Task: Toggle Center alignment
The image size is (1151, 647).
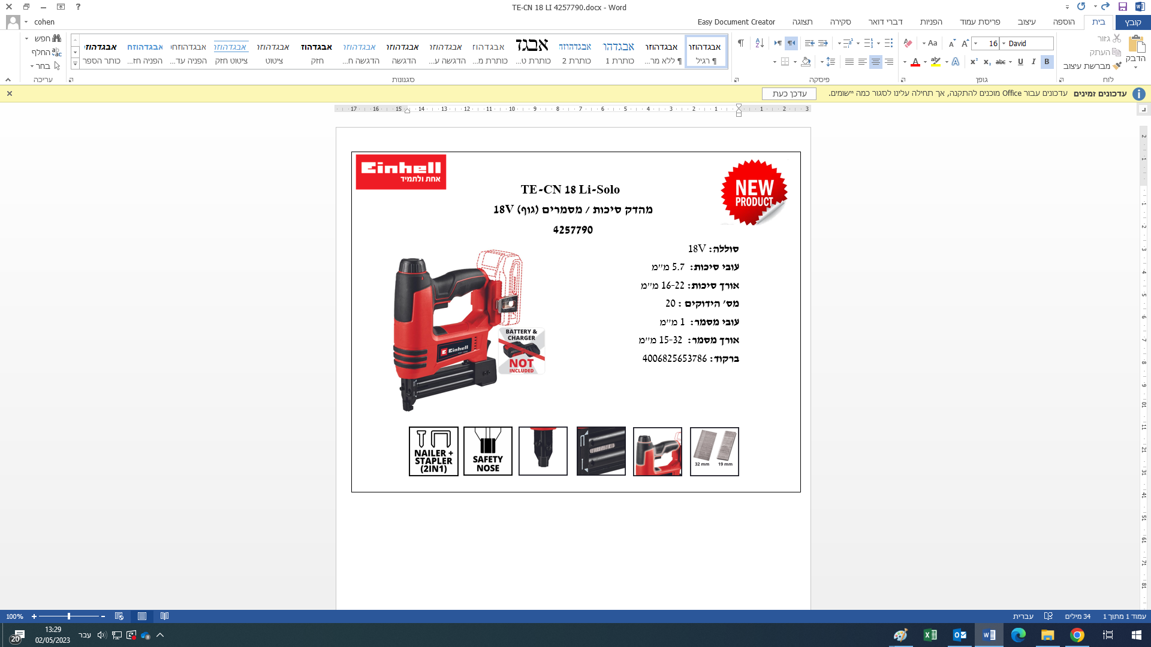Action: (876, 62)
